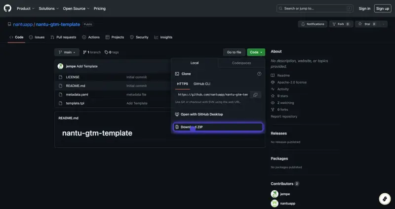Click the GitHub Octocat logo

pyautogui.click(x=7, y=8)
